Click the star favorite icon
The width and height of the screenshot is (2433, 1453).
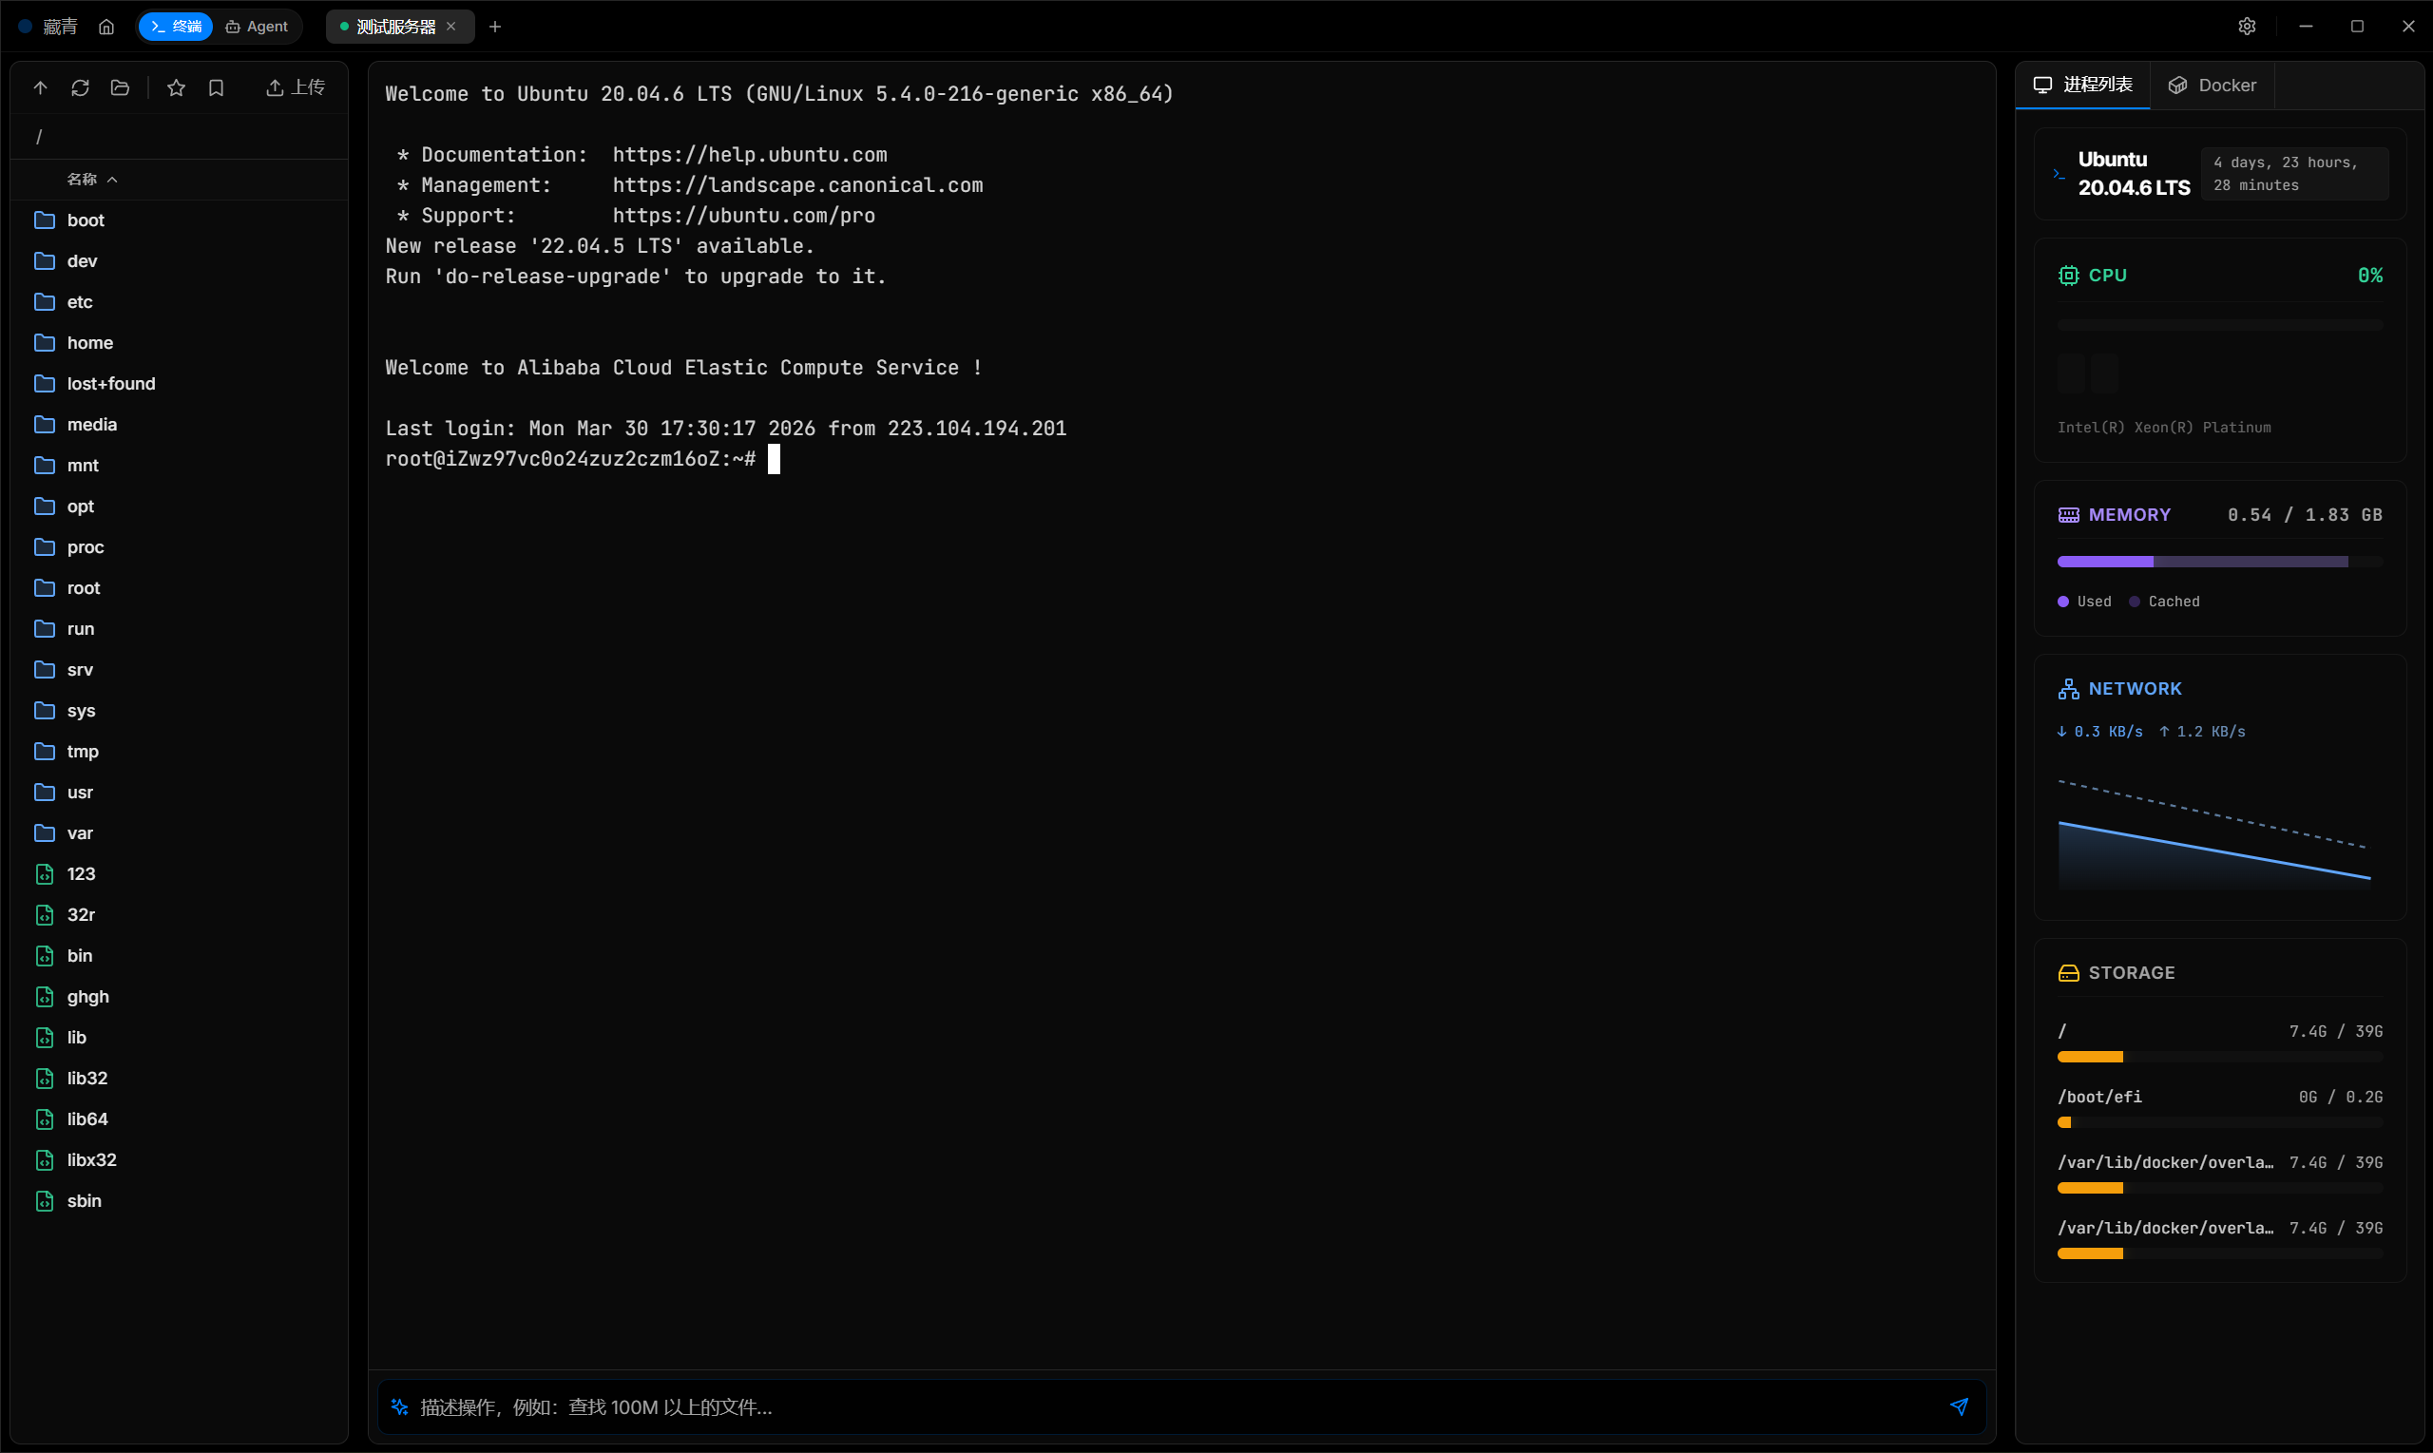[x=176, y=88]
